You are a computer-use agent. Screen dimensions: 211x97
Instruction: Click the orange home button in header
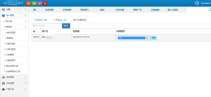pos(28,3)
